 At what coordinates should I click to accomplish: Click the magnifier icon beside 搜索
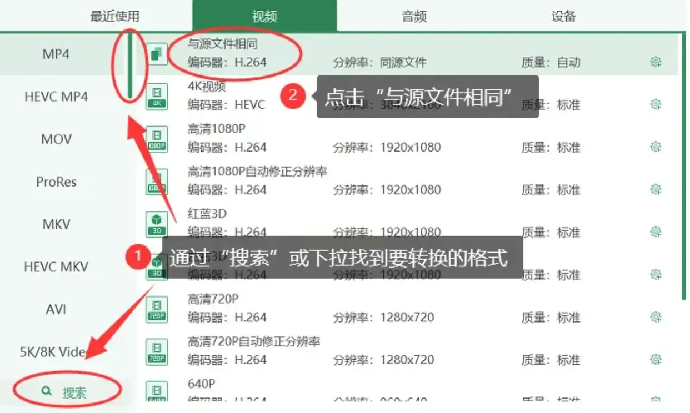tap(47, 392)
